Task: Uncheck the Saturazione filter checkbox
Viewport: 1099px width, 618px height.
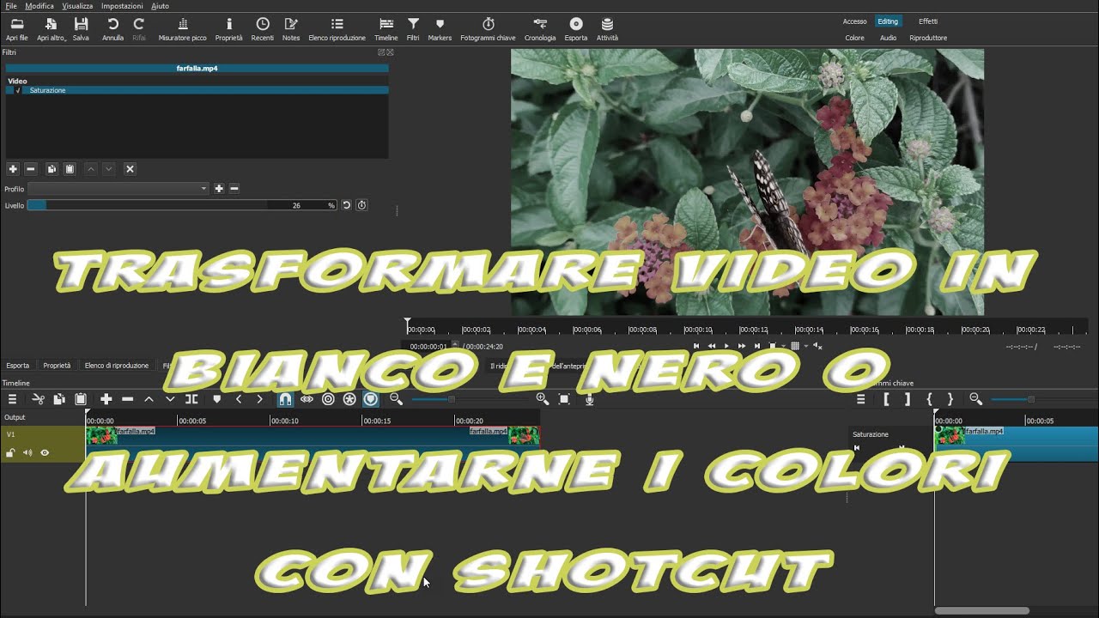Action: coord(18,90)
